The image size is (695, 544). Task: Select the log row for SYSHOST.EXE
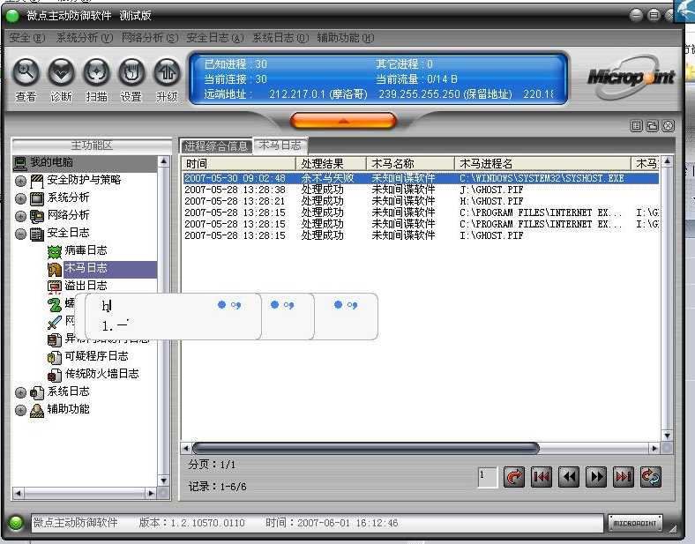(421, 178)
